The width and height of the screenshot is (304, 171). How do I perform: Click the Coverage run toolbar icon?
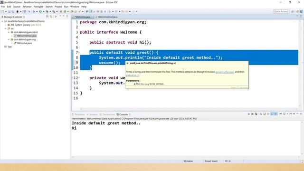[x=47, y=11]
